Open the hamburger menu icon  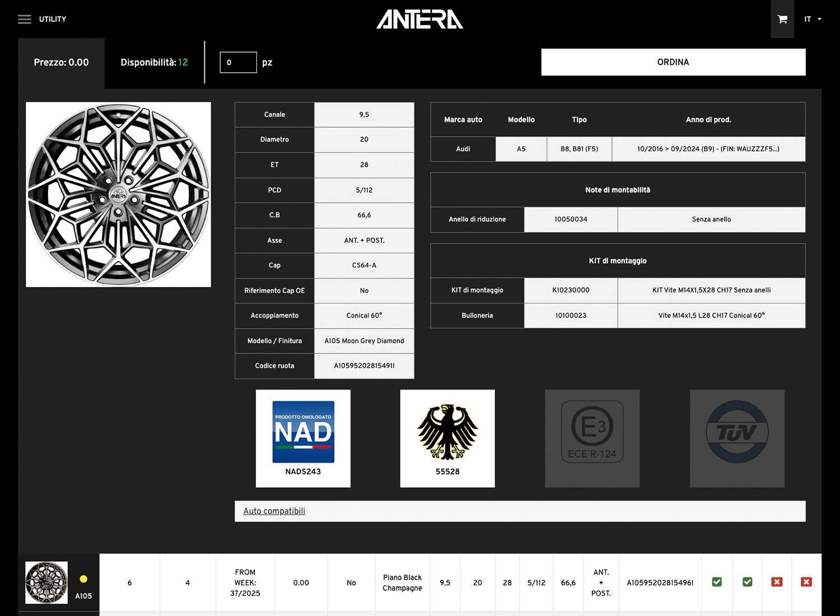click(x=25, y=19)
